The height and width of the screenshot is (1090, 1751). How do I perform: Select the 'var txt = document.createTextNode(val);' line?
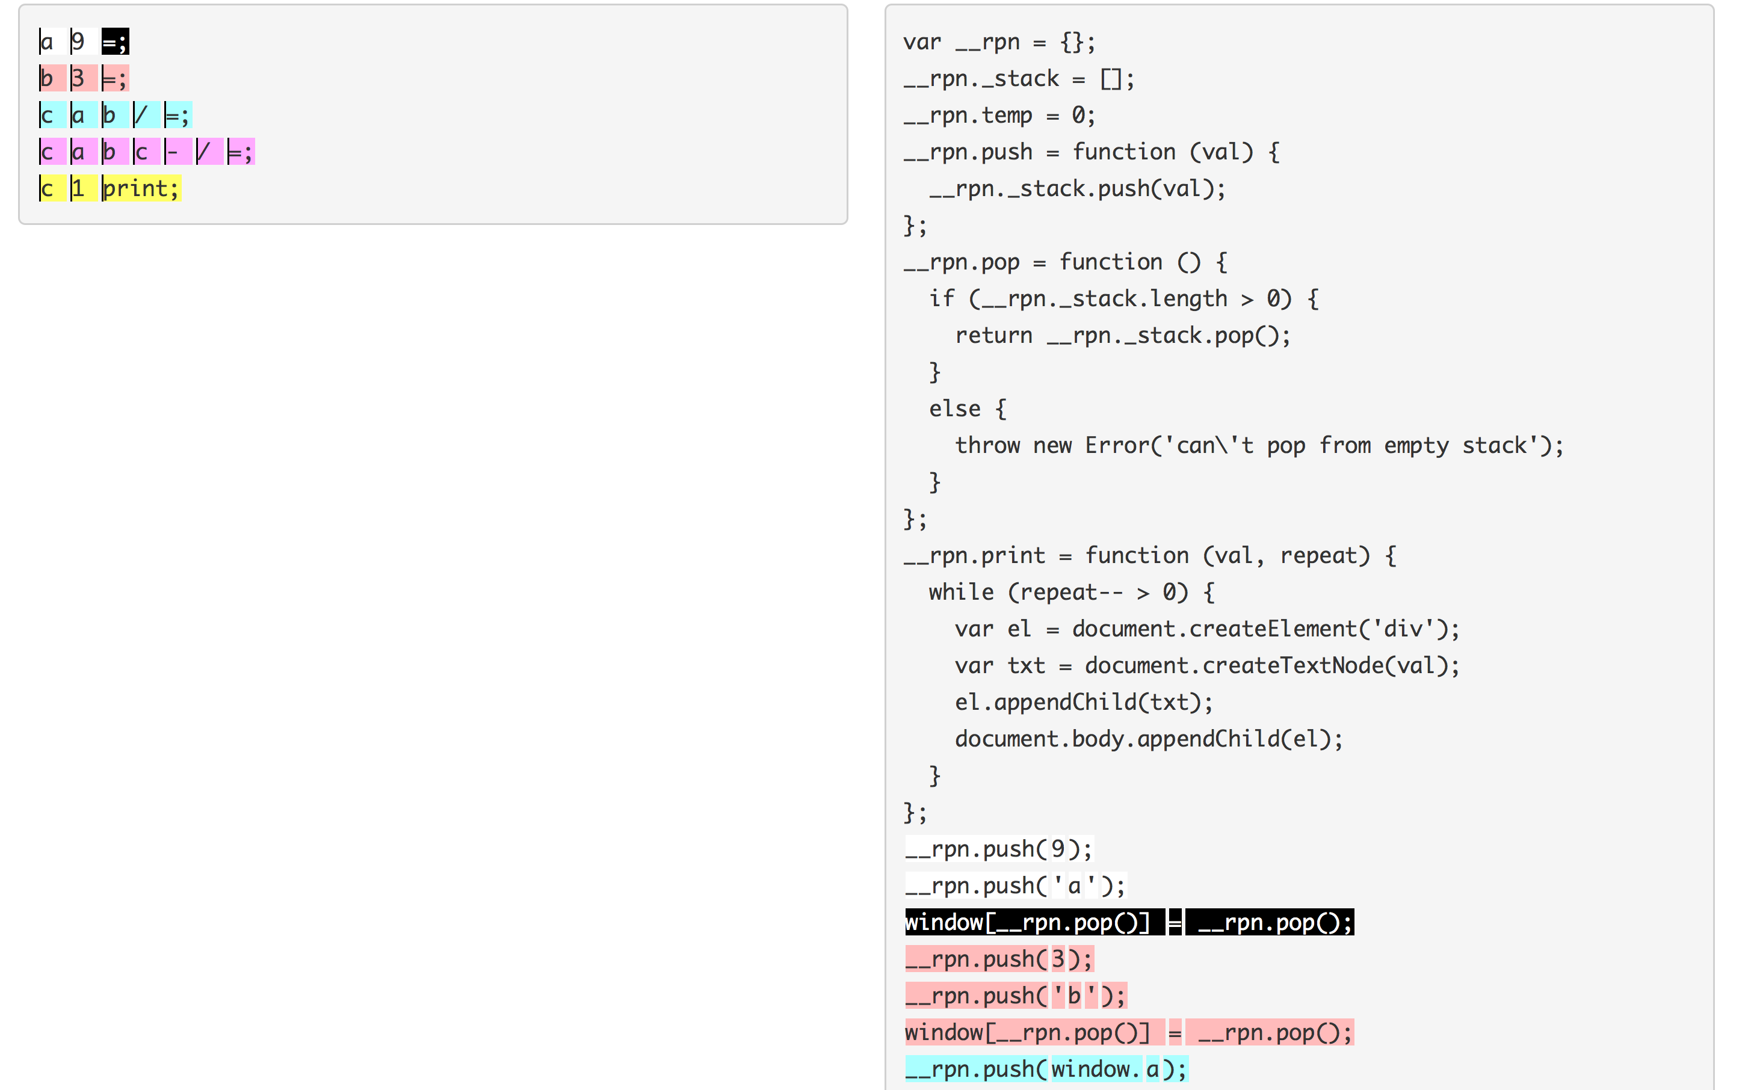(x=1208, y=666)
